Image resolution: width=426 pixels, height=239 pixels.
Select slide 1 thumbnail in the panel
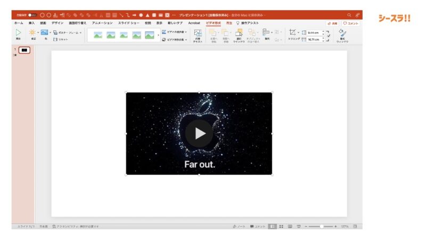click(x=24, y=50)
